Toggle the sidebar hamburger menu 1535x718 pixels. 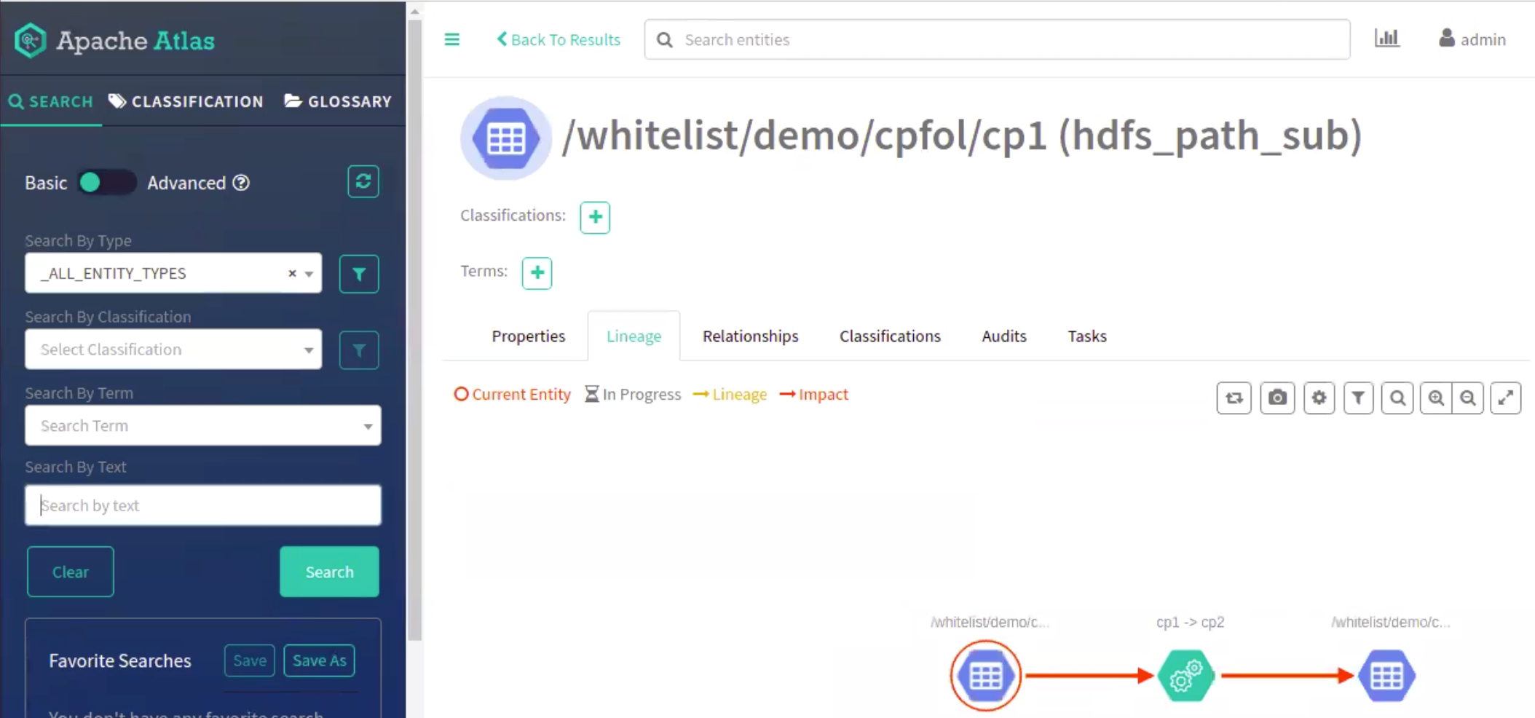(x=451, y=39)
